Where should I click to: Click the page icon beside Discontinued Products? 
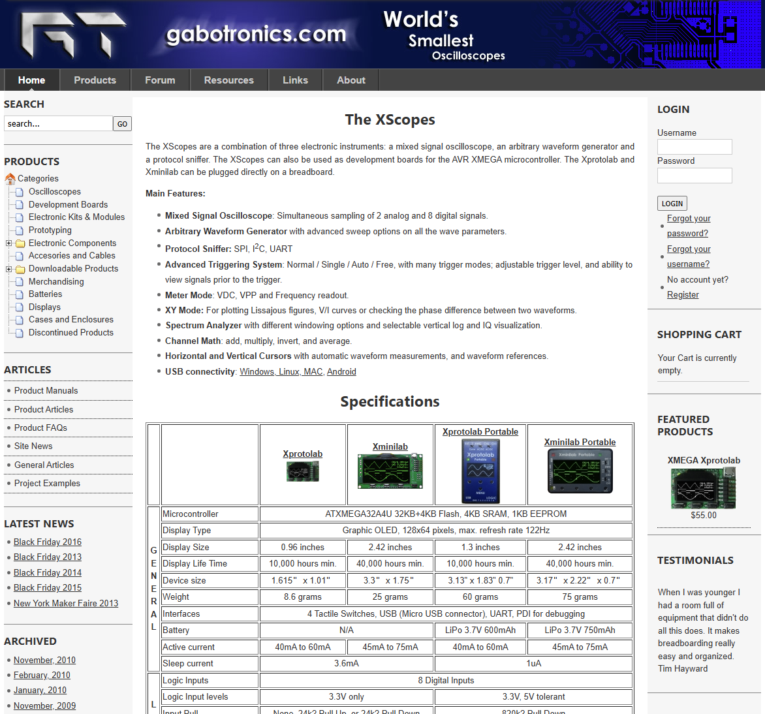click(x=18, y=332)
